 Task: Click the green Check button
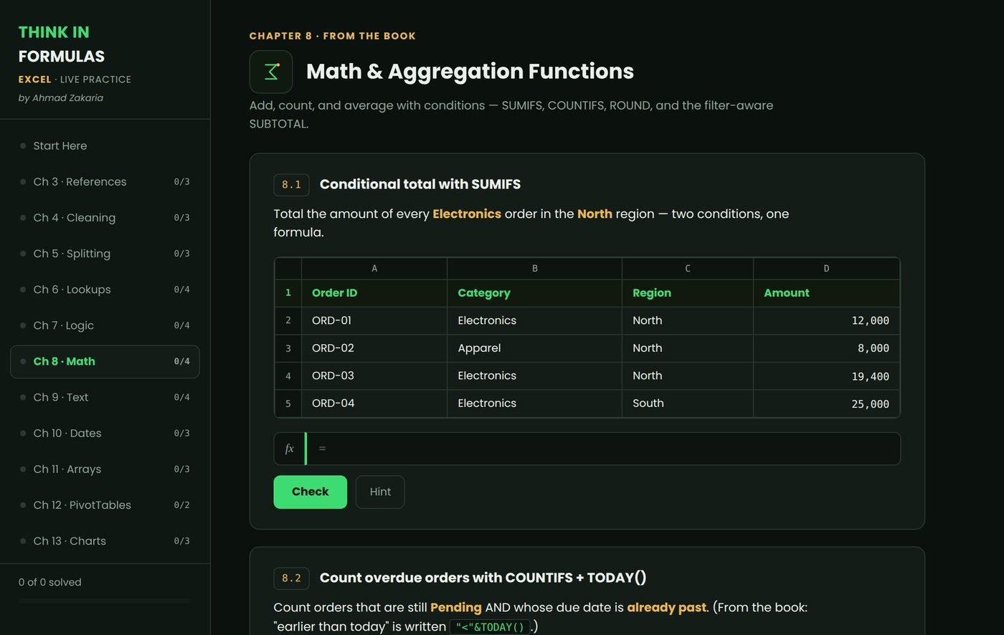click(x=310, y=492)
